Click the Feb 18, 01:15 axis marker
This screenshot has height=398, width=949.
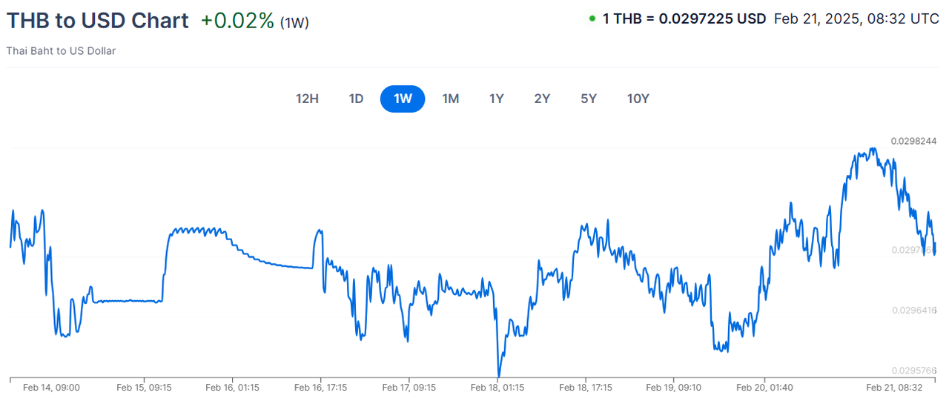[497, 388]
